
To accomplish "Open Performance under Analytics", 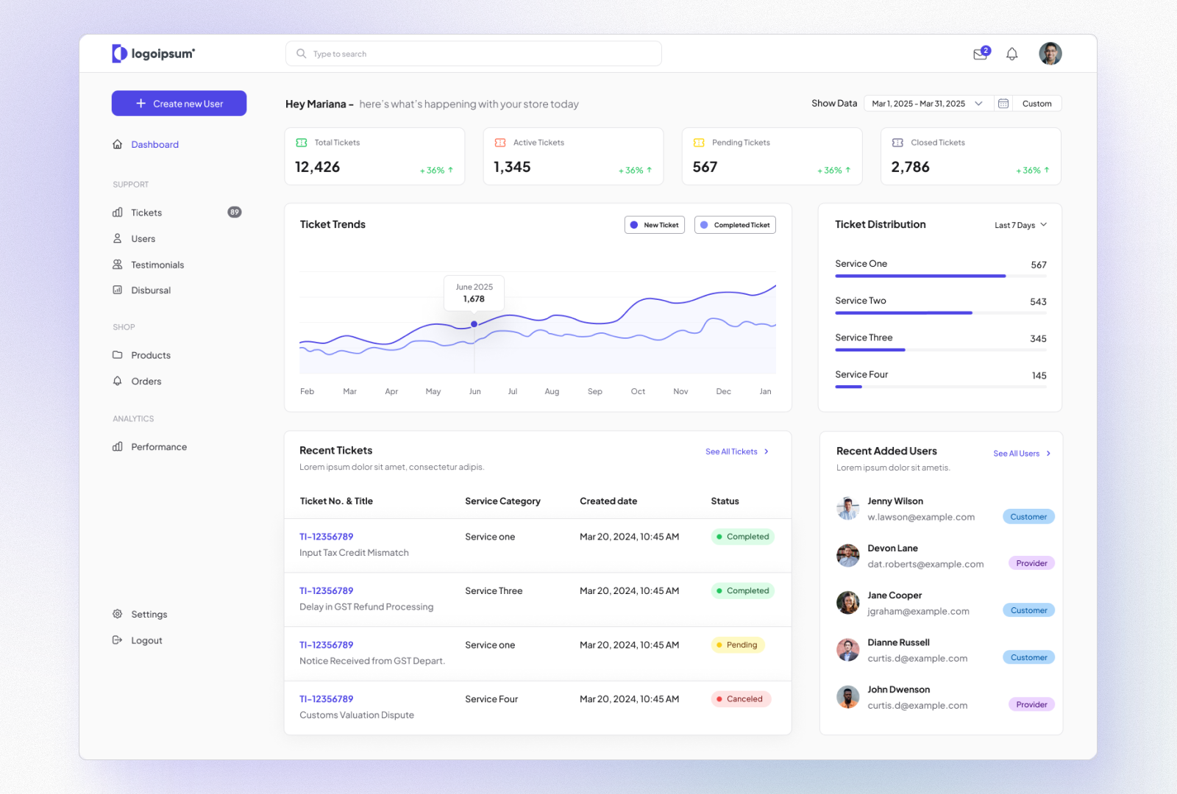I will (x=159, y=446).
